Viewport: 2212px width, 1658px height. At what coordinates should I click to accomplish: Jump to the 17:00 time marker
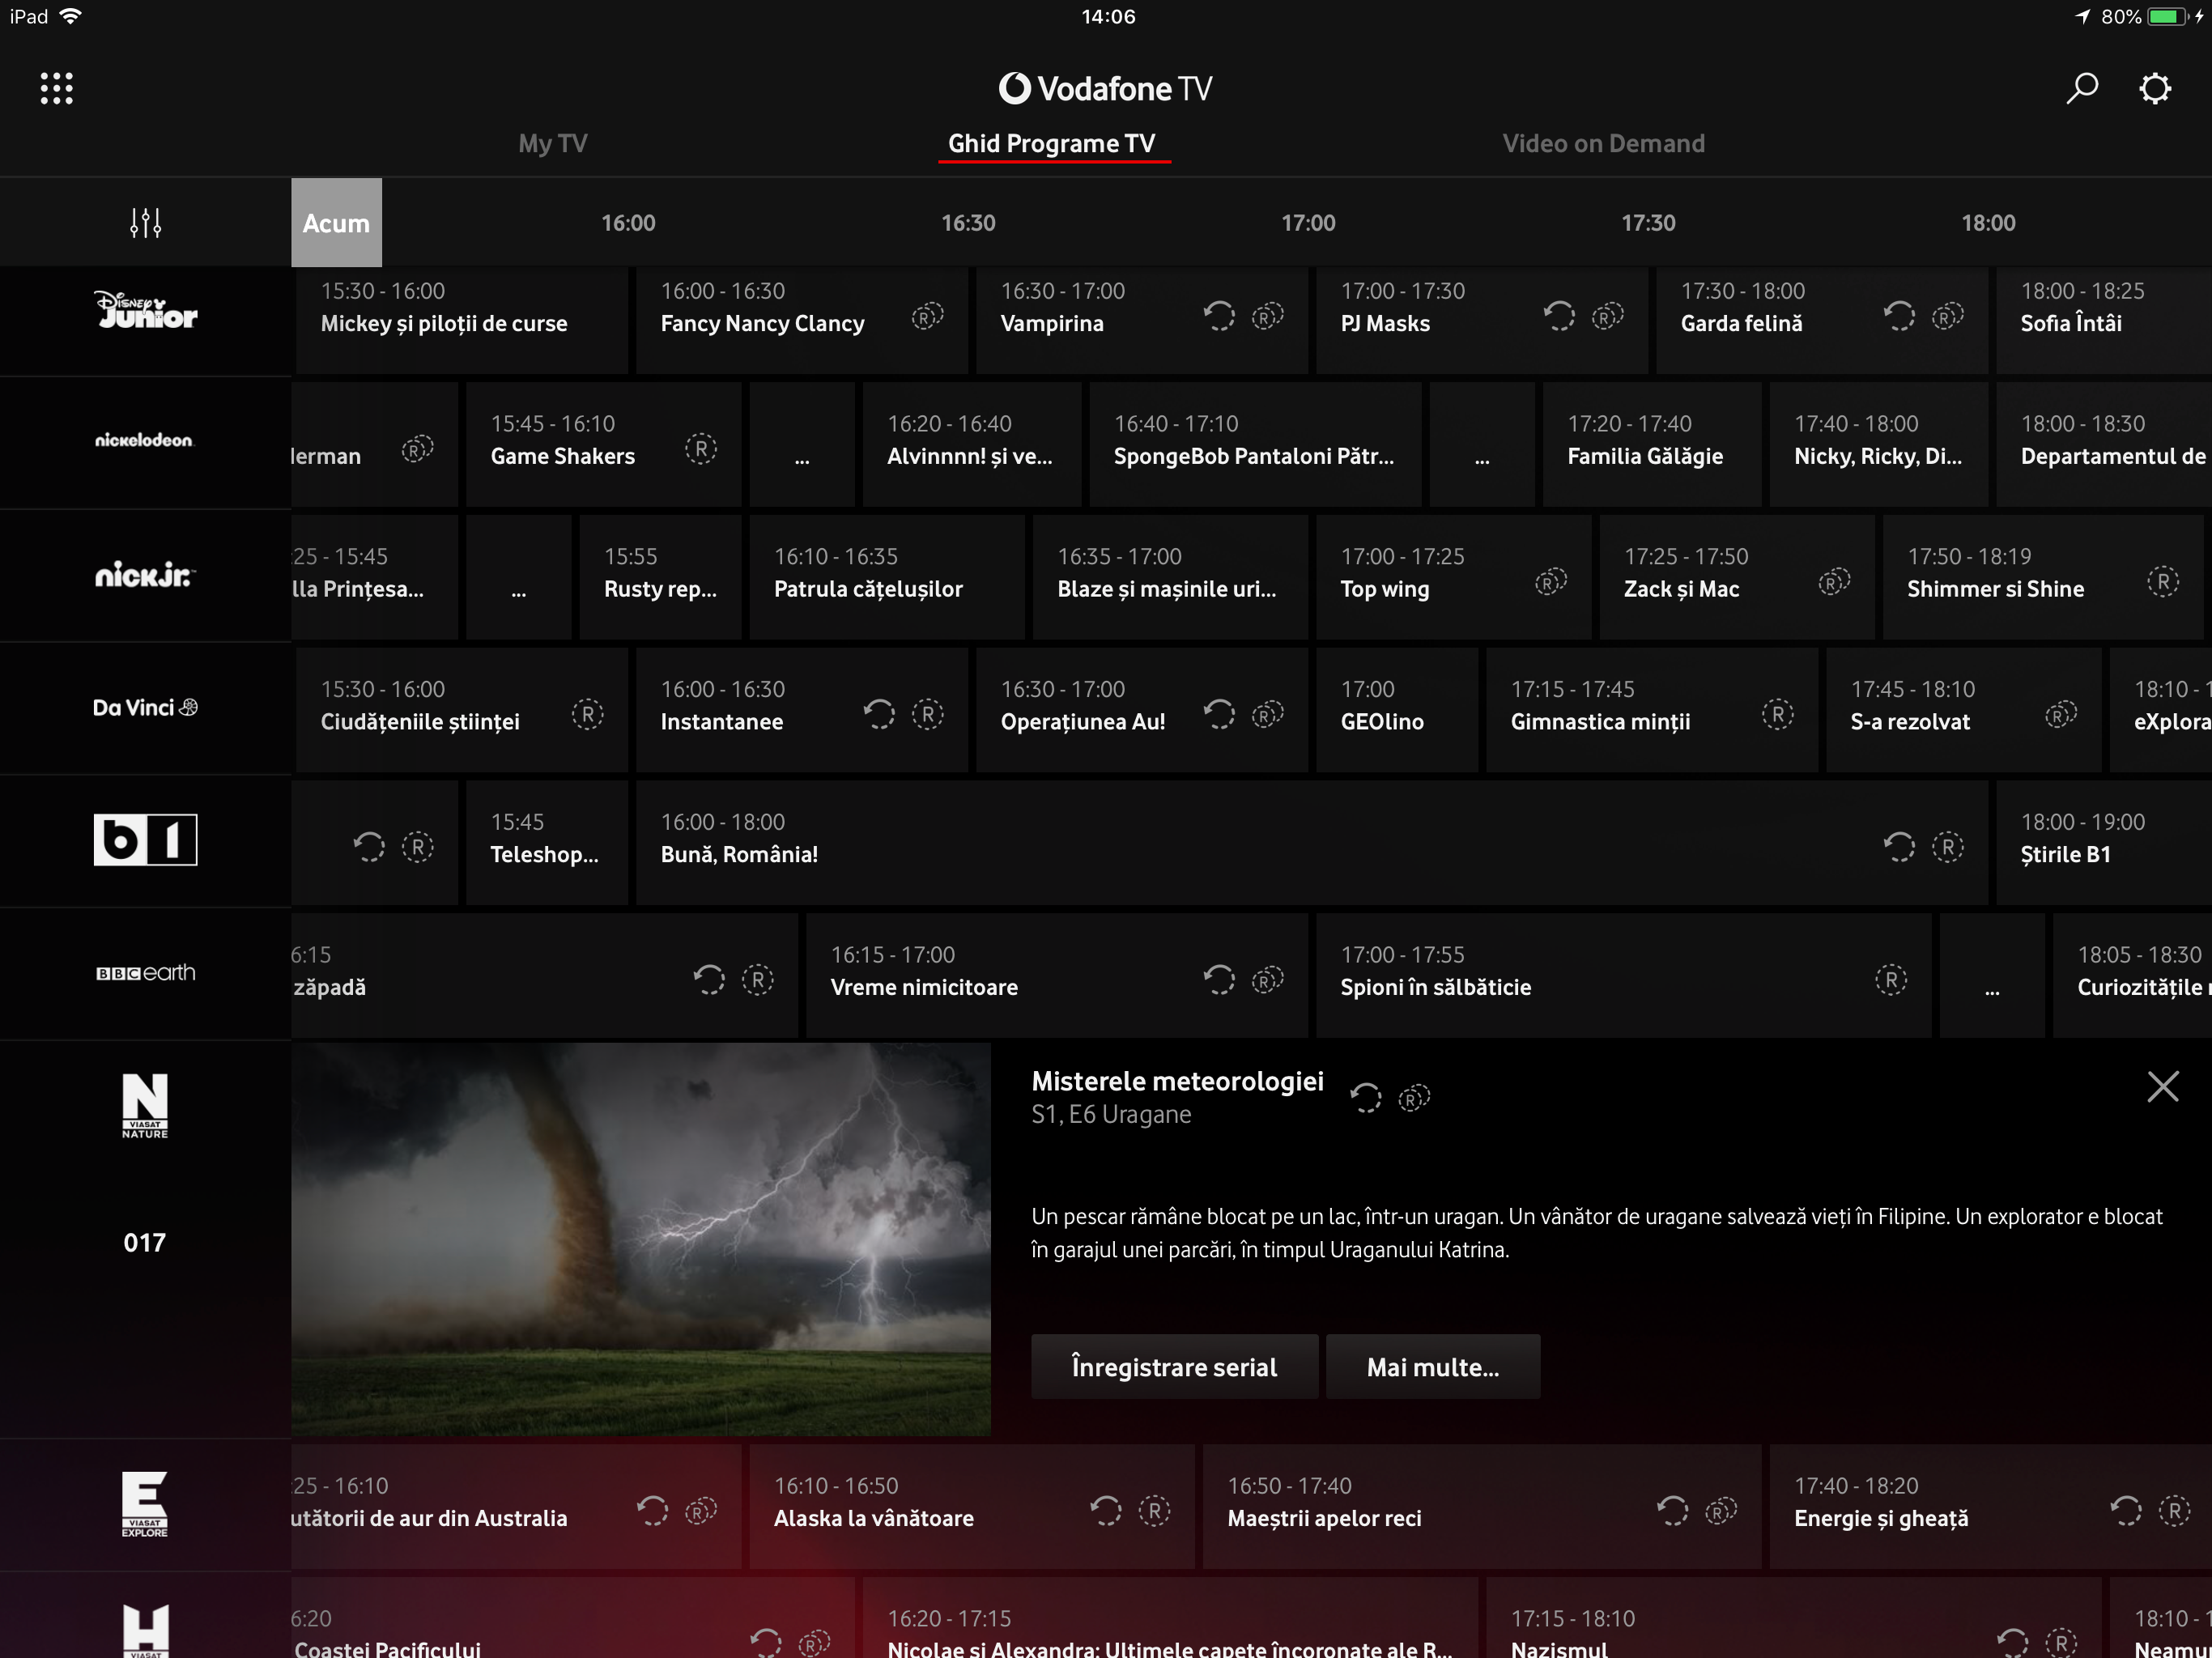pos(1308,222)
